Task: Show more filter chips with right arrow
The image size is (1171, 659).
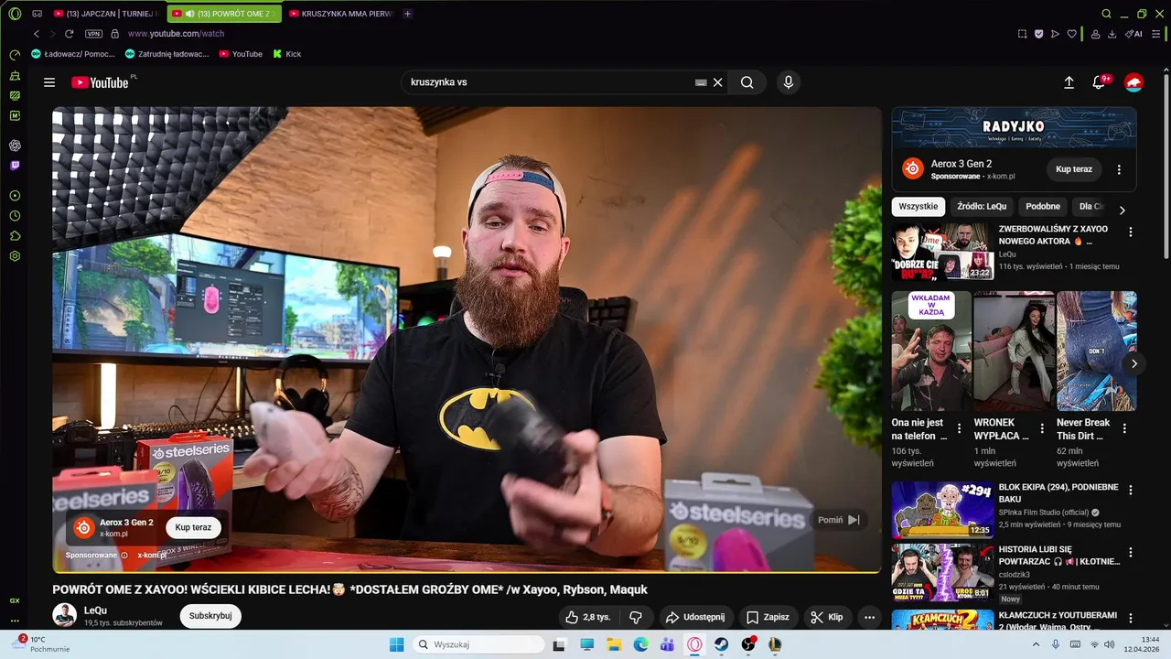Action: pos(1123,211)
